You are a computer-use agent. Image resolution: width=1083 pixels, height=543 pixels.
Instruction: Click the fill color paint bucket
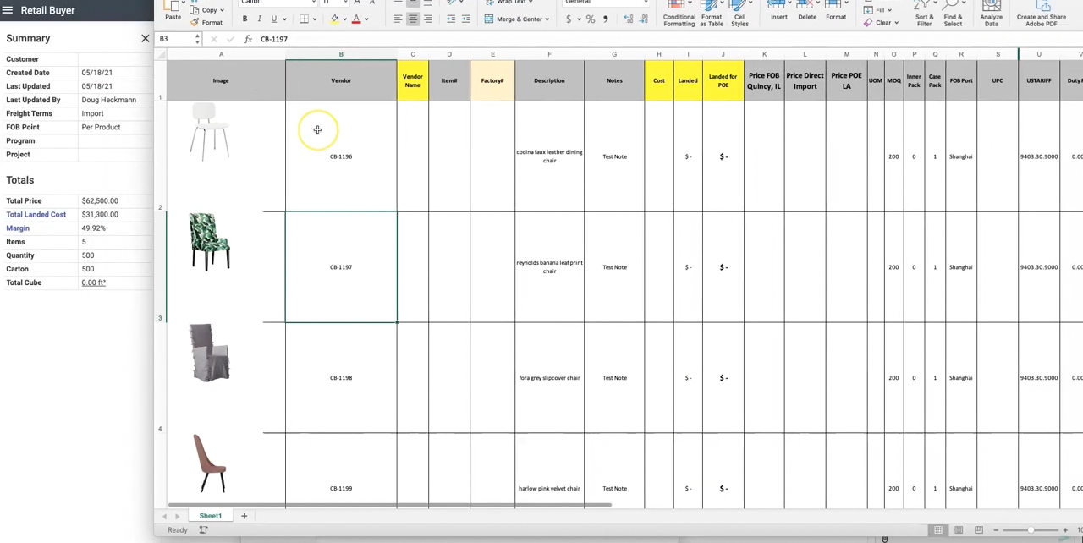[x=334, y=19]
